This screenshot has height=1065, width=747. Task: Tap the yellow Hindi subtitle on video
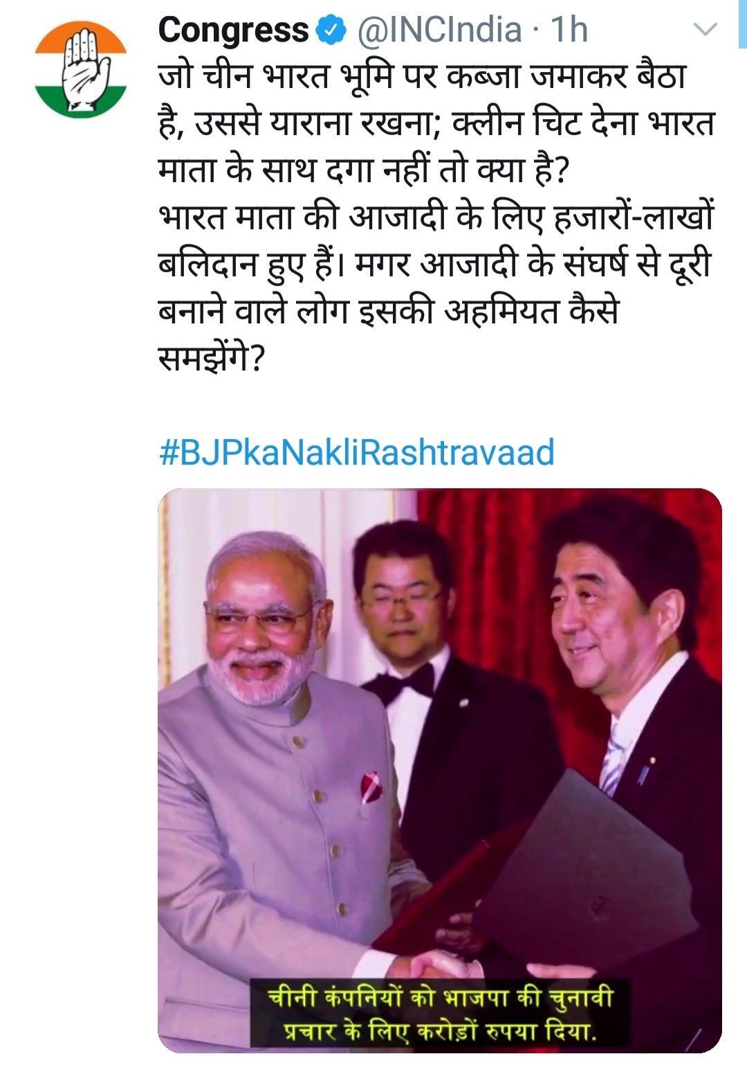[440, 1014]
